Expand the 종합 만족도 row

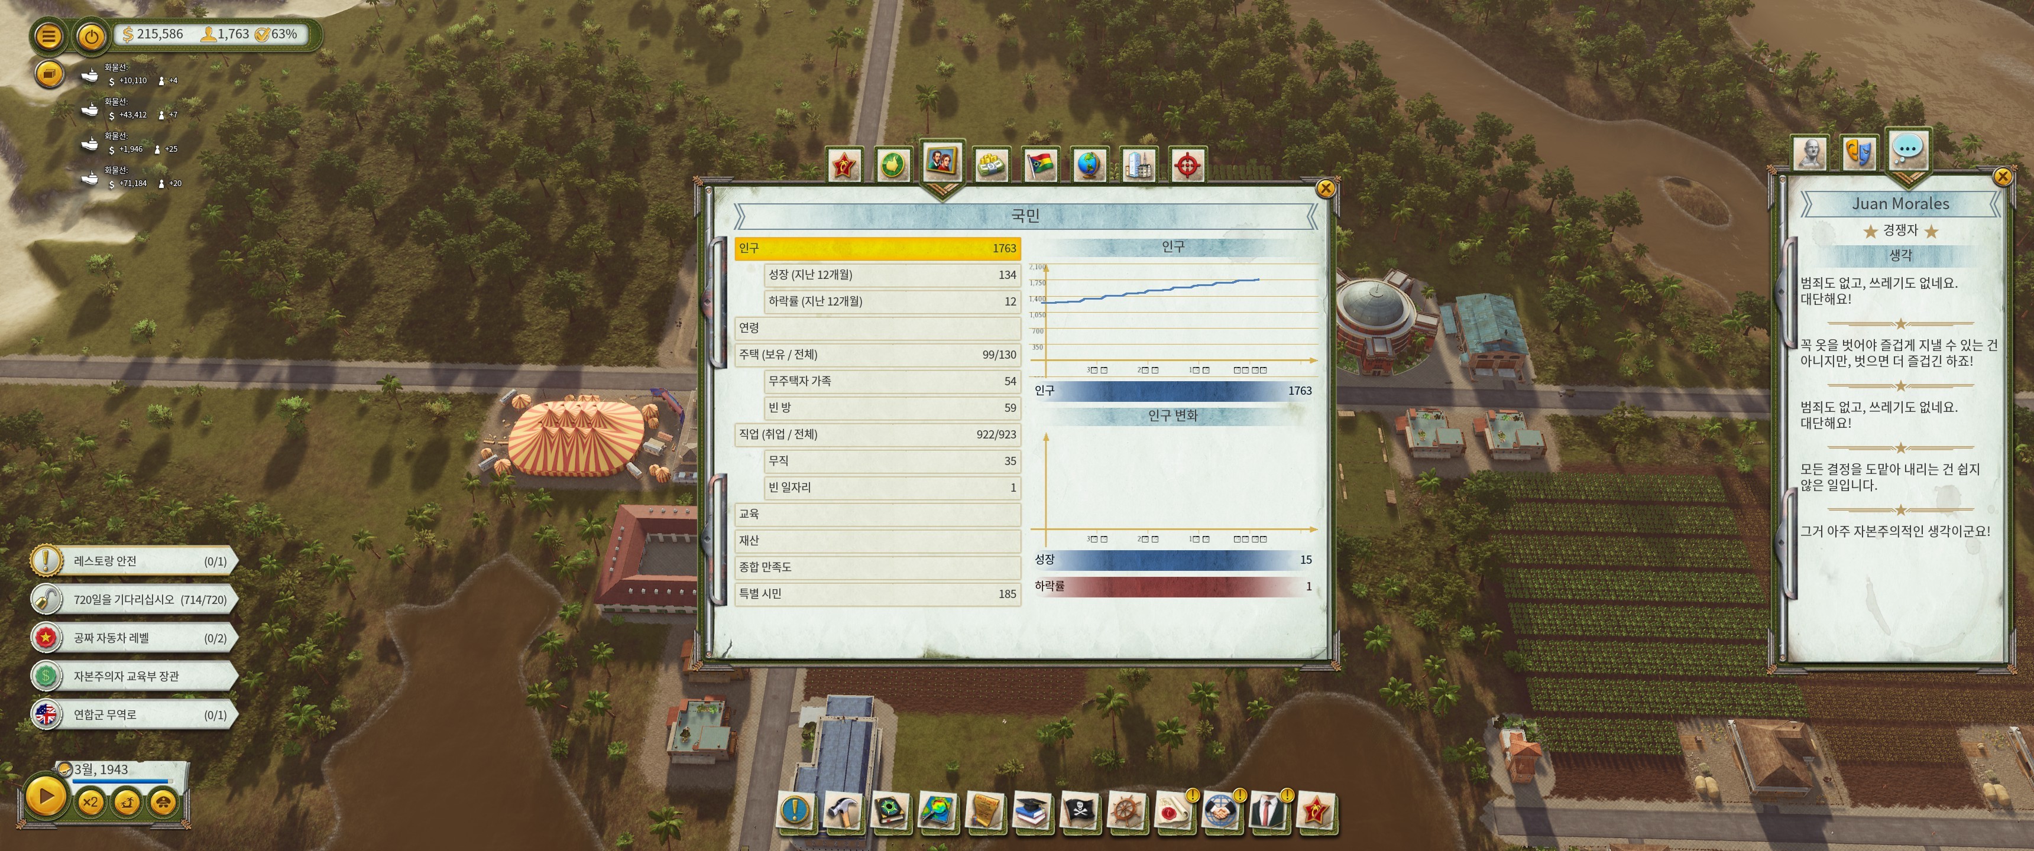(876, 567)
